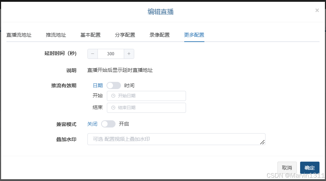This screenshot has width=326, height=181.
Task: Open the 推流地址 tab
Action: [56, 35]
